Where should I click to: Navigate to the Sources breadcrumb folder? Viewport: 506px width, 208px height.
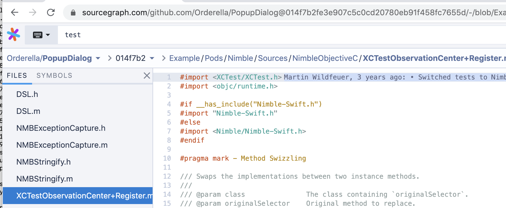(273, 58)
